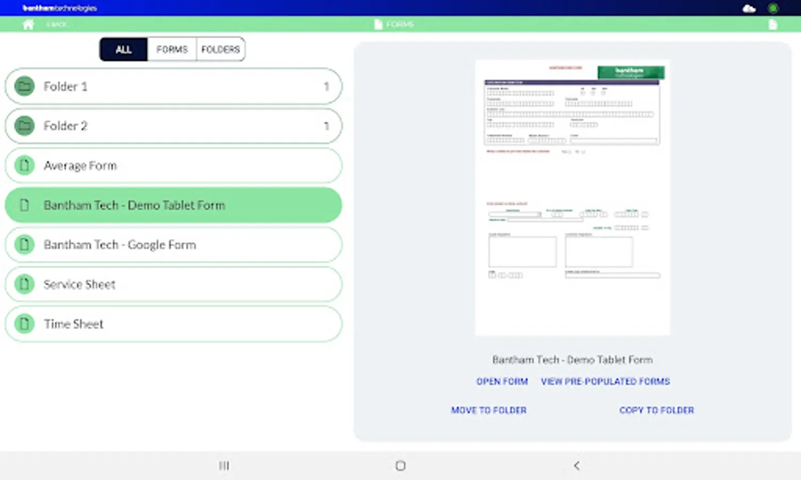This screenshot has width=801, height=480.
Task: Tap the Average Form document icon
Action: pyautogui.click(x=25, y=165)
